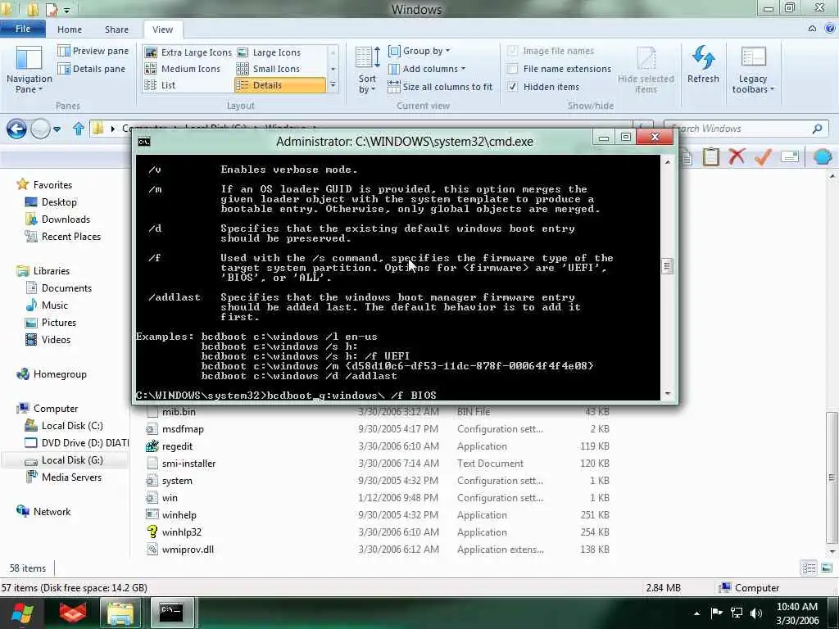Screen dimensions: 839x629
Task: Select Music library
Action: tap(55, 305)
